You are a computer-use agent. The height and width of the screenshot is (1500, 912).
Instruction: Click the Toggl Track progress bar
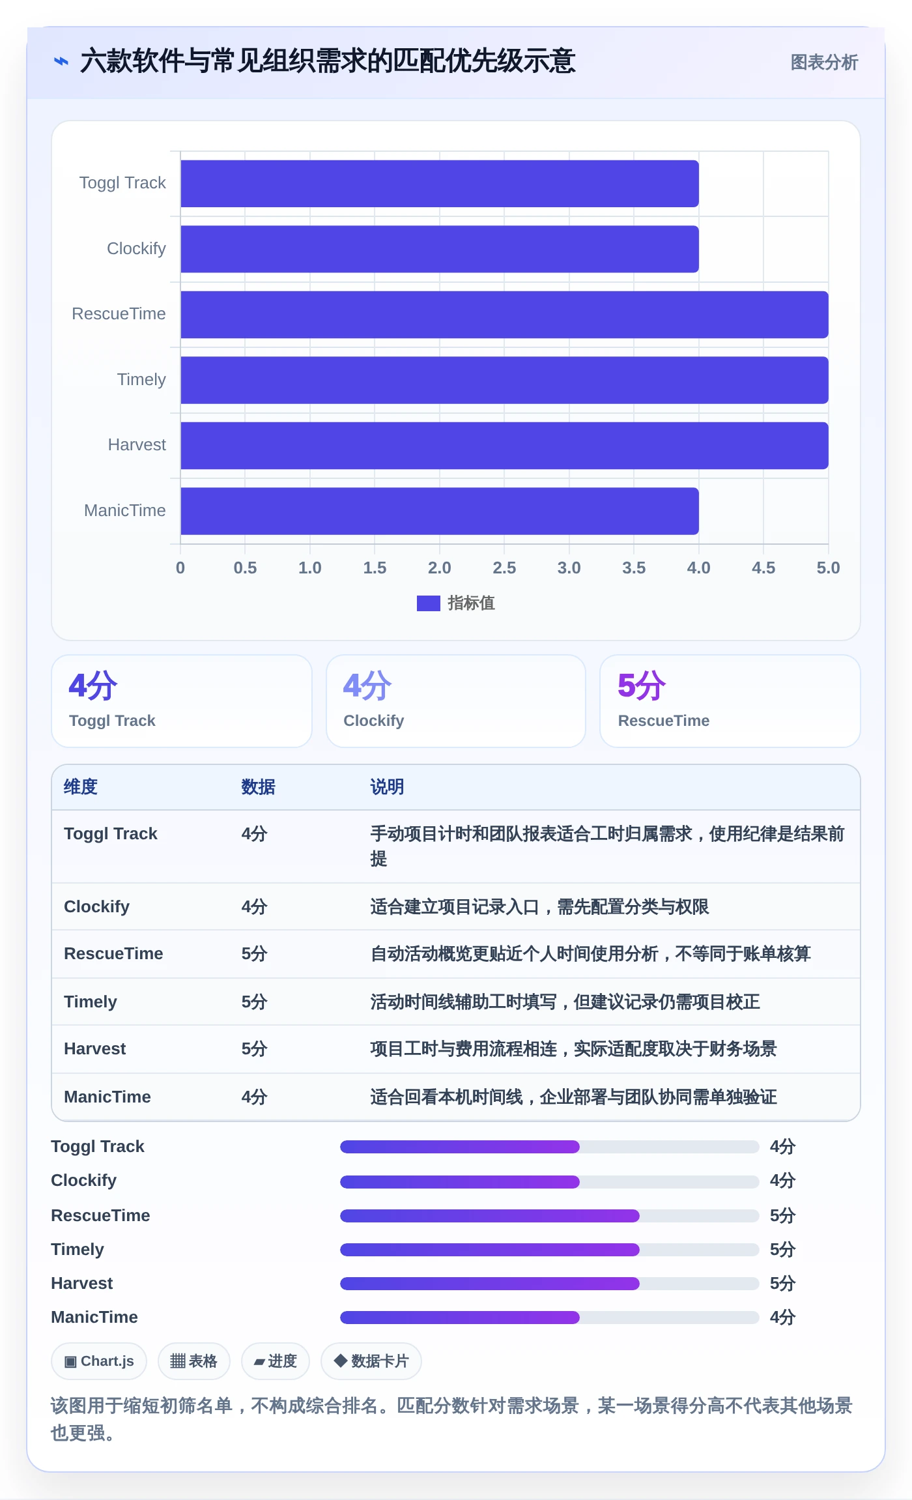pyautogui.click(x=549, y=1147)
